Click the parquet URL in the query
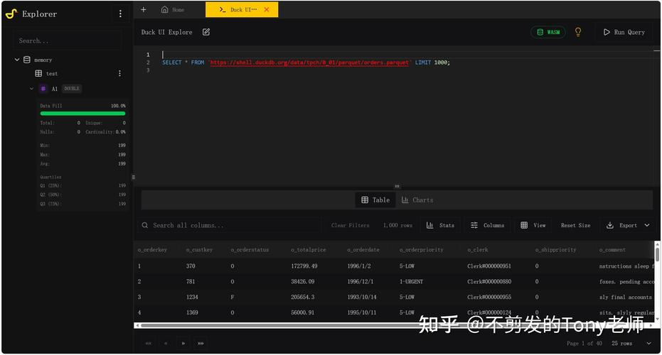662x355 pixels. point(309,62)
